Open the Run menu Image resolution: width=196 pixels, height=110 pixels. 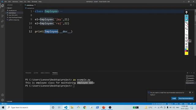point(29,2)
